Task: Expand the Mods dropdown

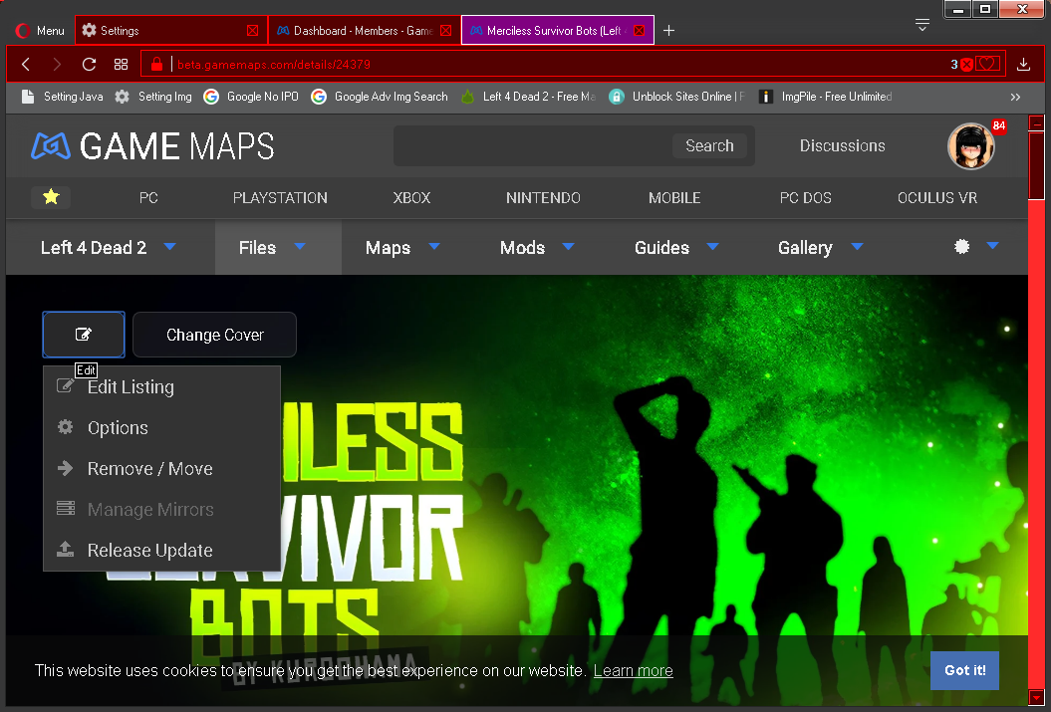Action: point(536,247)
